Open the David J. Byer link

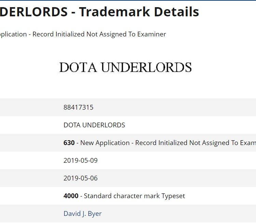point(82,214)
